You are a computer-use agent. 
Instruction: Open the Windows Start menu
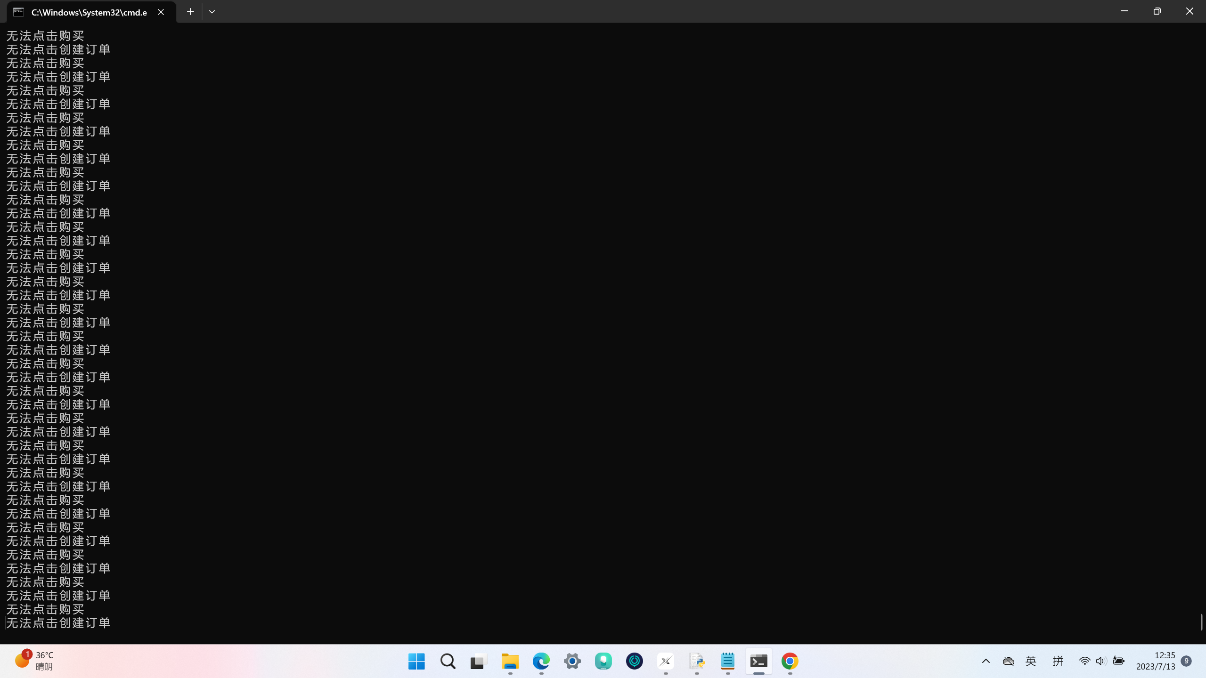(416, 661)
